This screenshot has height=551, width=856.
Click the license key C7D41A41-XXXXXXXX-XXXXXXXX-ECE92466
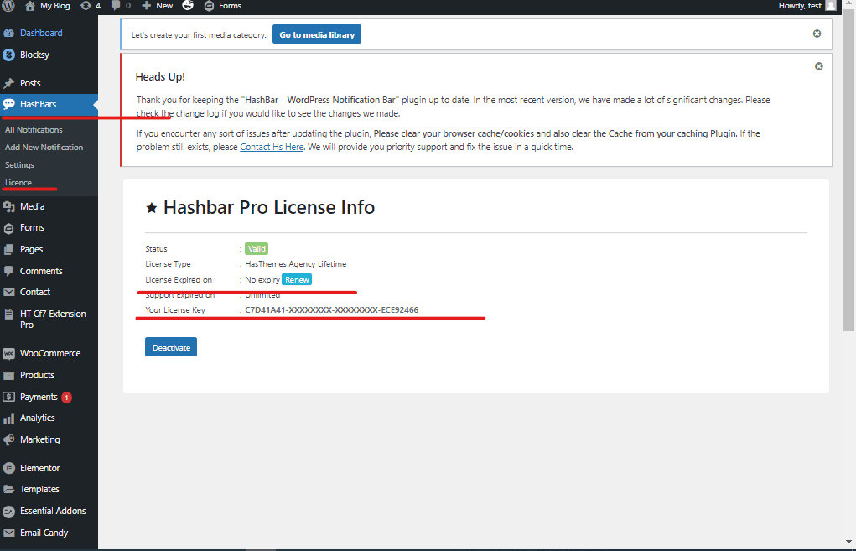(332, 310)
